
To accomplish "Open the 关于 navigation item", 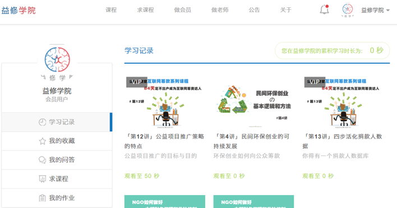I will [286, 10].
